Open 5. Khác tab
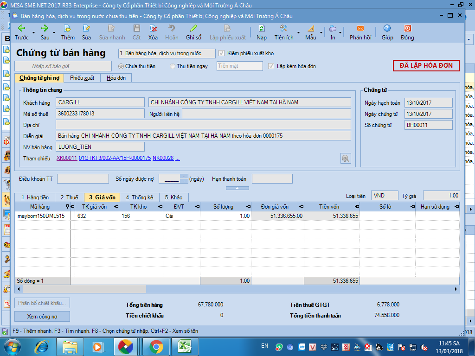This screenshot has height=356, width=475. [x=173, y=197]
